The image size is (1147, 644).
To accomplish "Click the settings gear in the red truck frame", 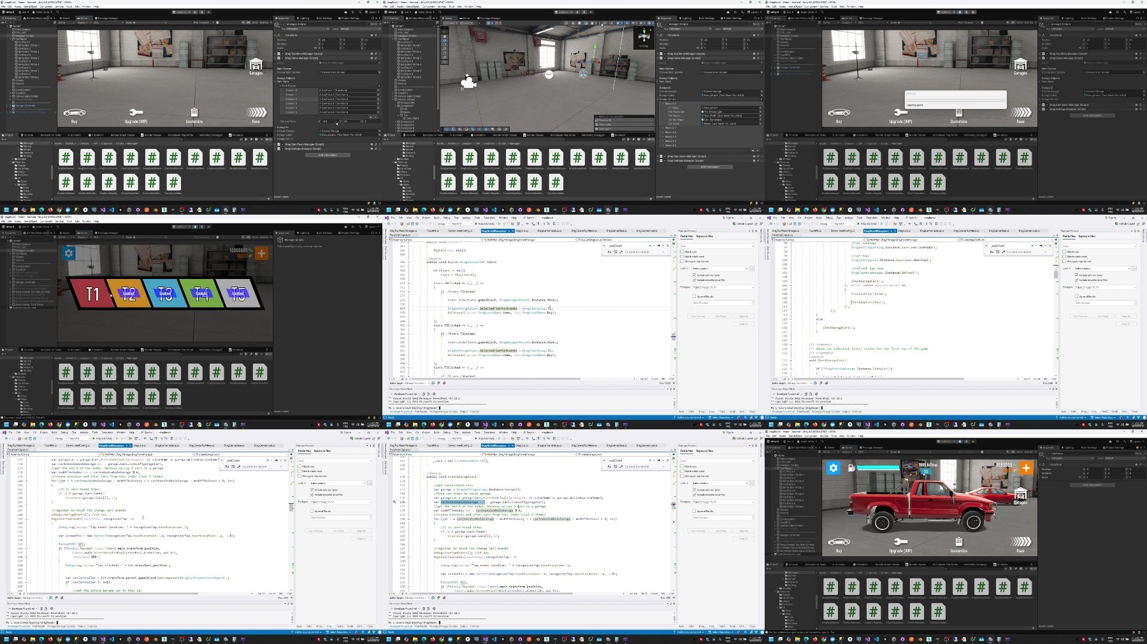I will point(833,468).
